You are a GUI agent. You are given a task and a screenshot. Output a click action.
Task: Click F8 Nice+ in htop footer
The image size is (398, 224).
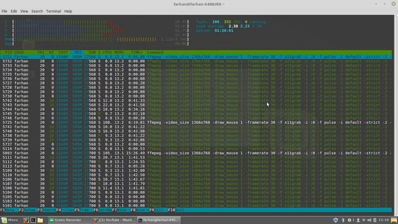tap(140, 210)
